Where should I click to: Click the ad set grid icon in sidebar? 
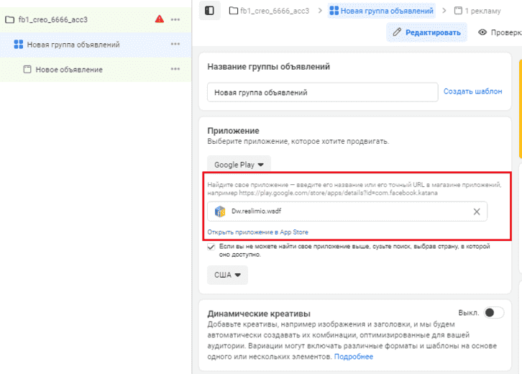pos(18,45)
